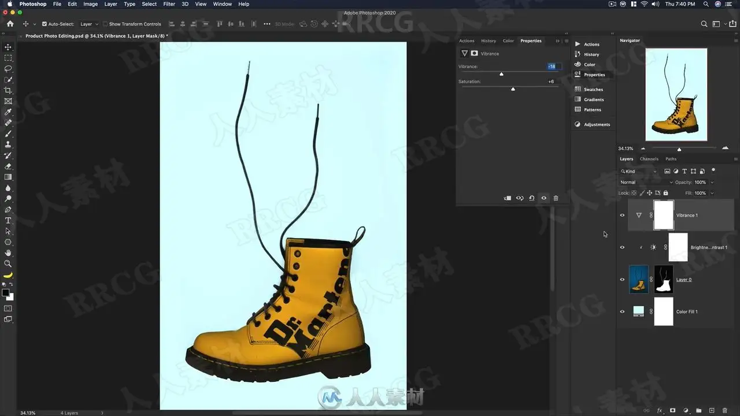Hide Layer 0 visibility

(623, 280)
